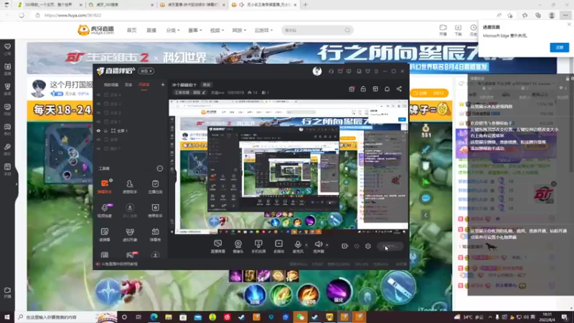This screenshot has width=574, height=323.
Task: Click the Huya logo on the web page
Action: click(x=95, y=30)
